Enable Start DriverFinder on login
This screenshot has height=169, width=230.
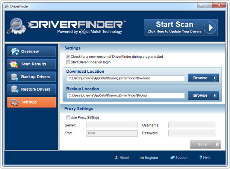coord(68,62)
